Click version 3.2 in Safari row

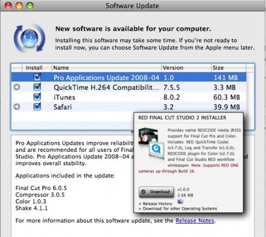pyautogui.click(x=168, y=107)
